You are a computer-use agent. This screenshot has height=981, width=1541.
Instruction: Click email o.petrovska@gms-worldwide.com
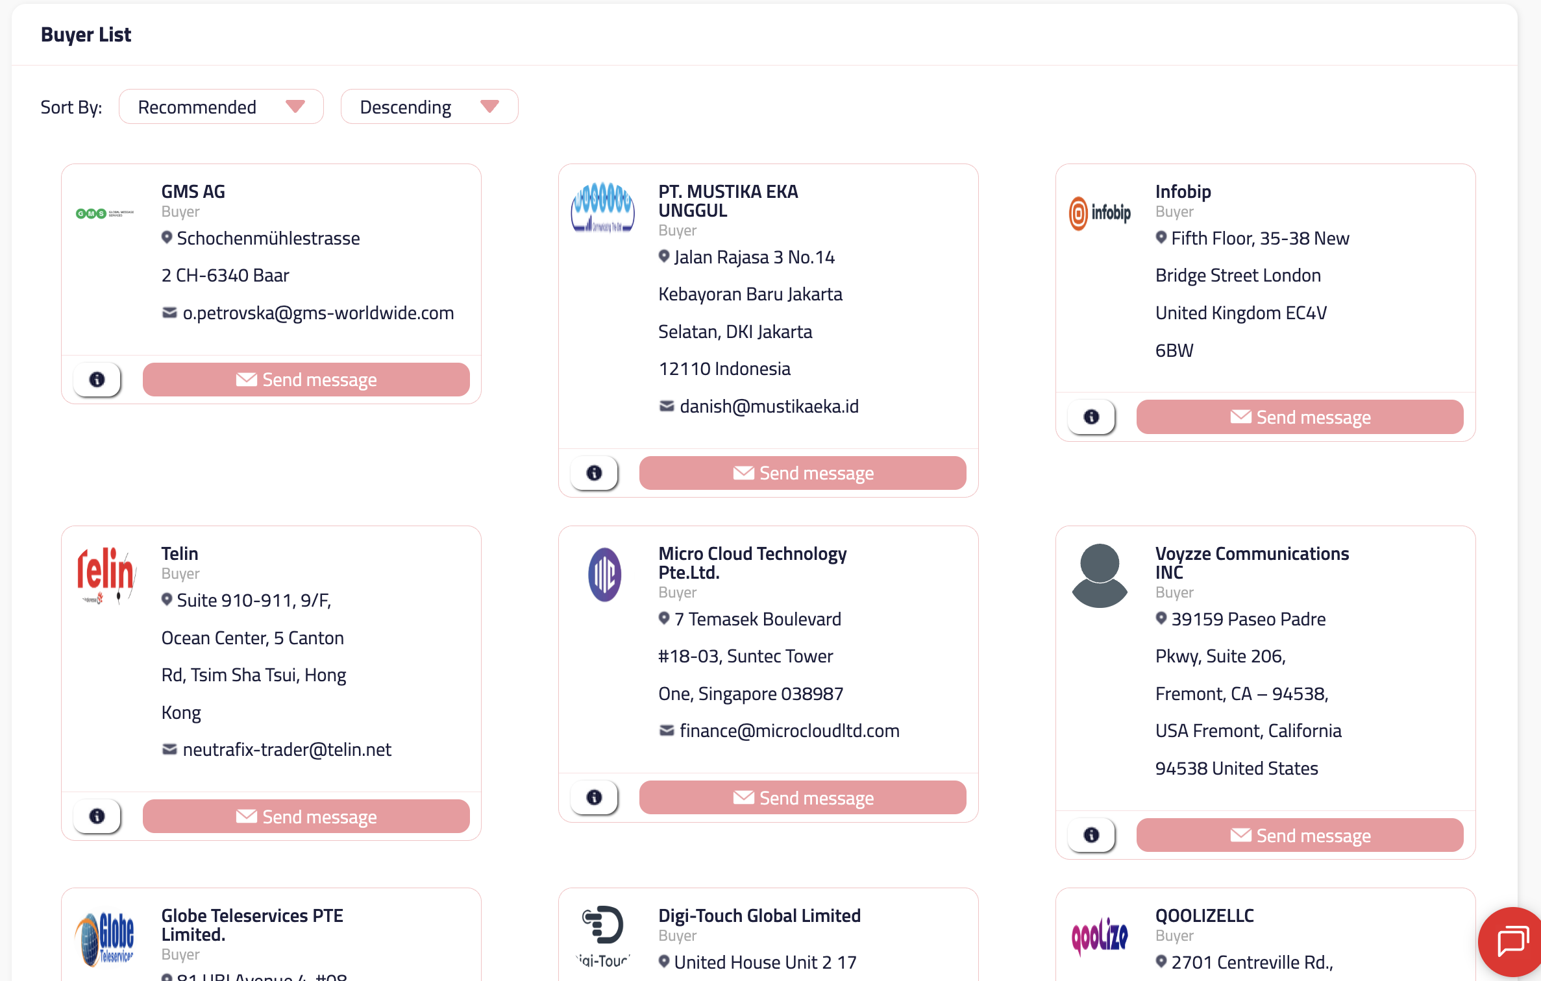pyautogui.click(x=317, y=313)
